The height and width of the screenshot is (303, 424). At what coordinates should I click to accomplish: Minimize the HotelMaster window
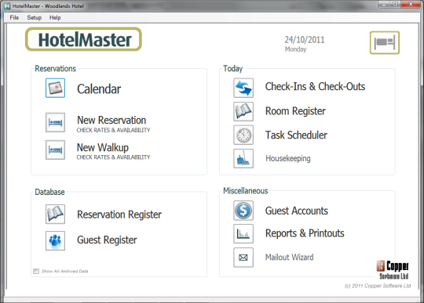pos(385,5)
